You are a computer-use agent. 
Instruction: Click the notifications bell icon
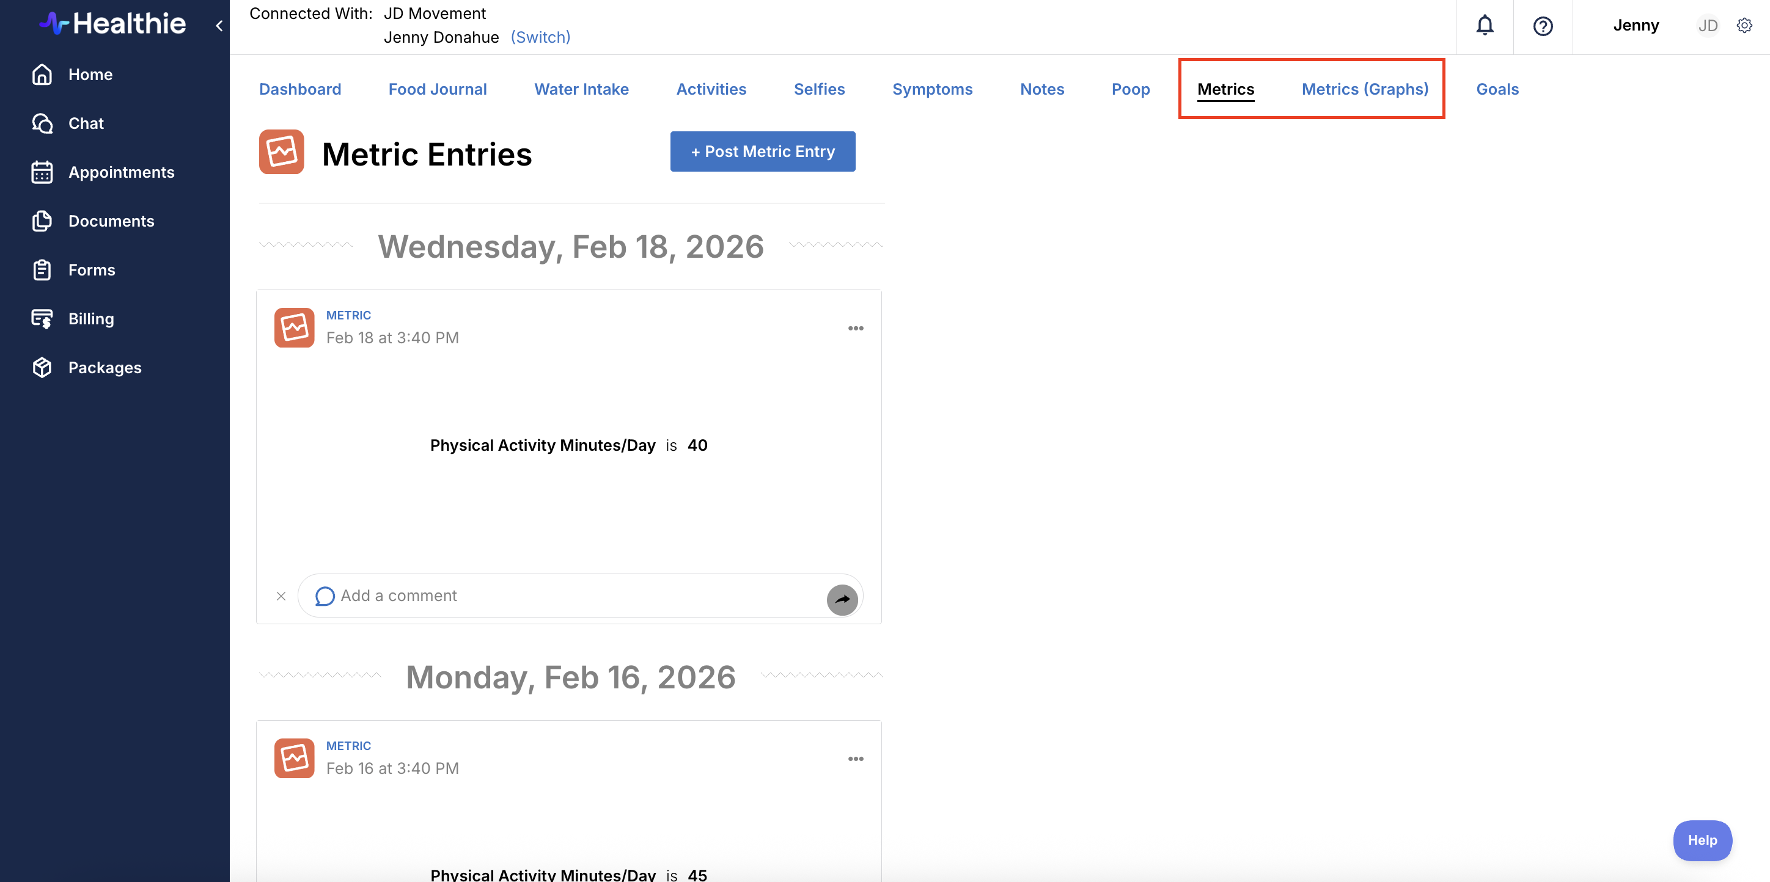click(x=1484, y=26)
